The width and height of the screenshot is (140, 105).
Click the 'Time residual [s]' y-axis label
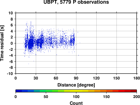(x=2, y=43)
